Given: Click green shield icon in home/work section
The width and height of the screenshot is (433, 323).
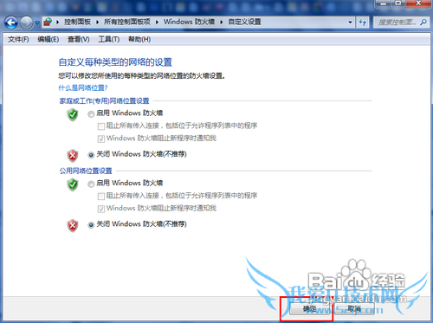Looking at the screenshot, I should tap(73, 114).
